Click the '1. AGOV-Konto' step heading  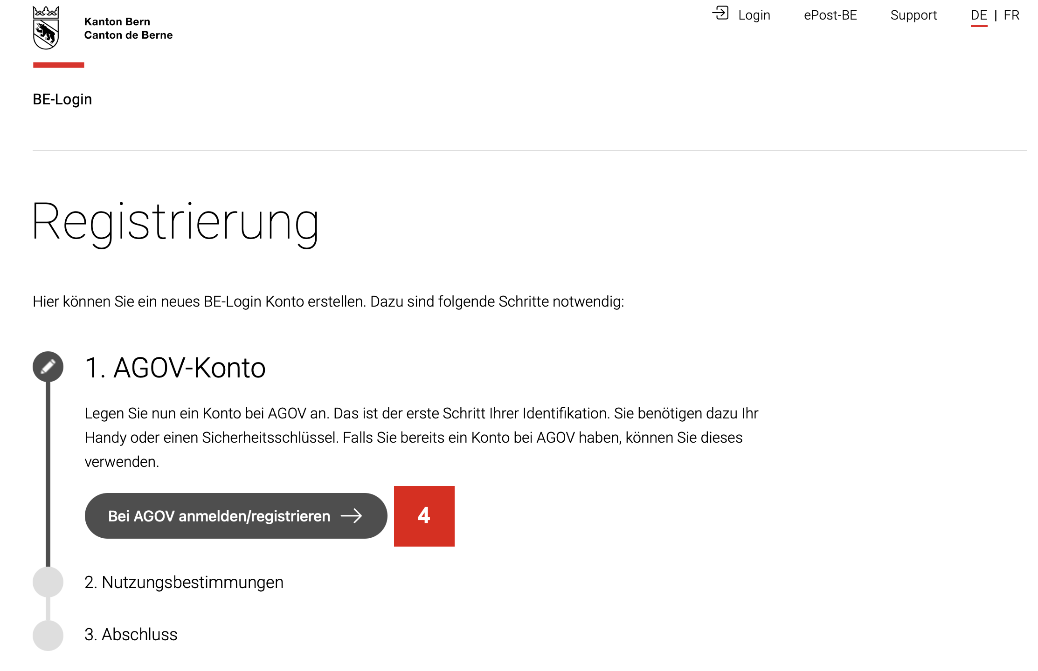(x=175, y=368)
